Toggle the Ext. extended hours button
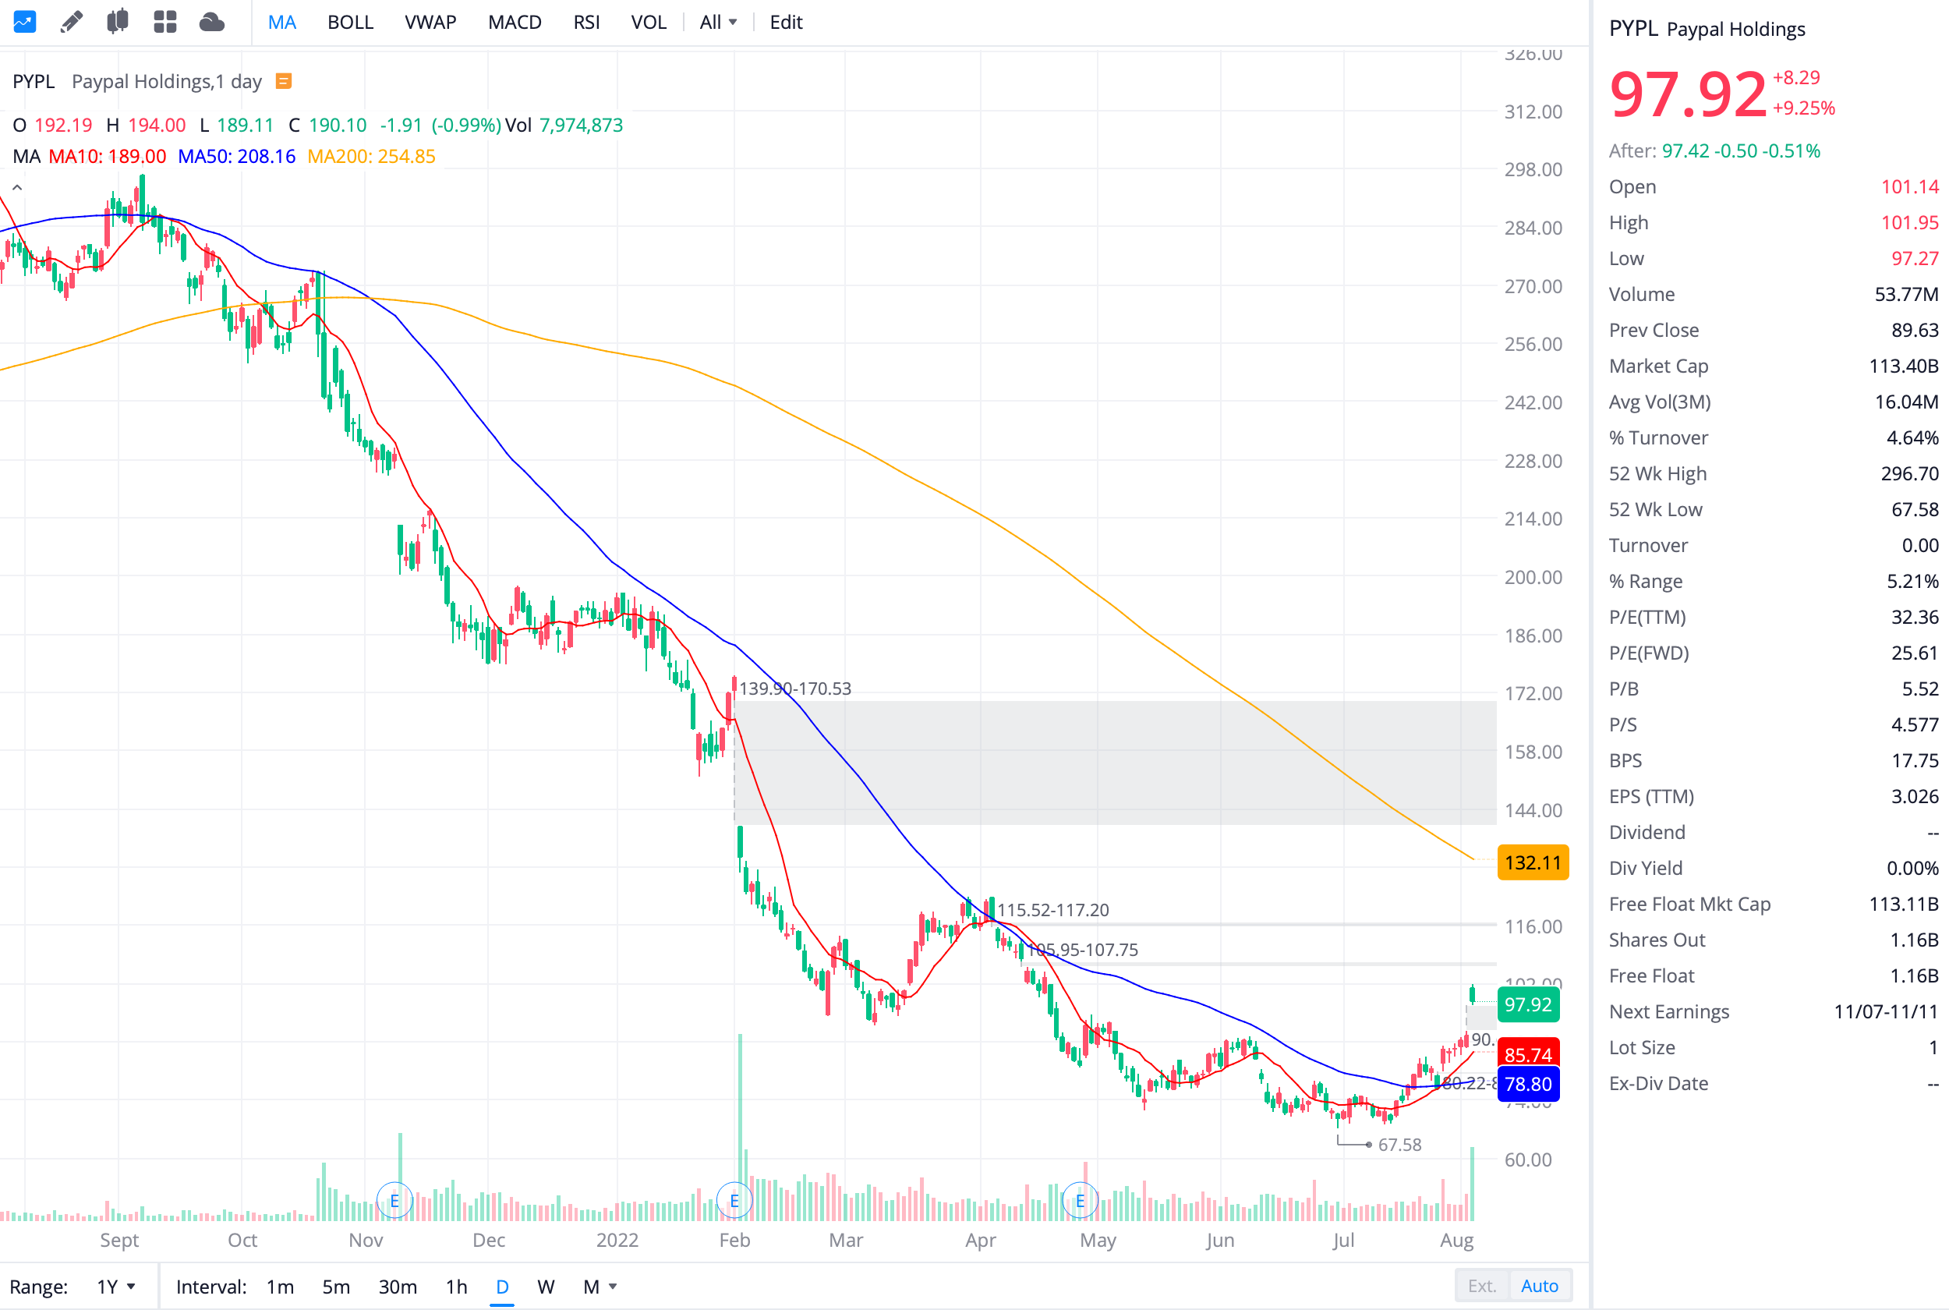This screenshot has width=1949, height=1310. [x=1481, y=1286]
